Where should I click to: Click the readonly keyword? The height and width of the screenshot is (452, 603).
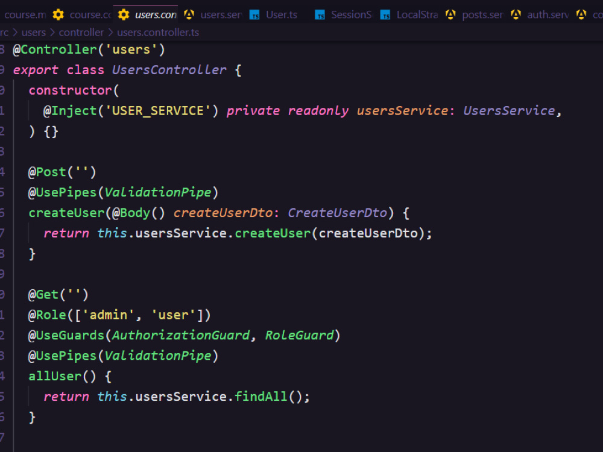[318, 111]
